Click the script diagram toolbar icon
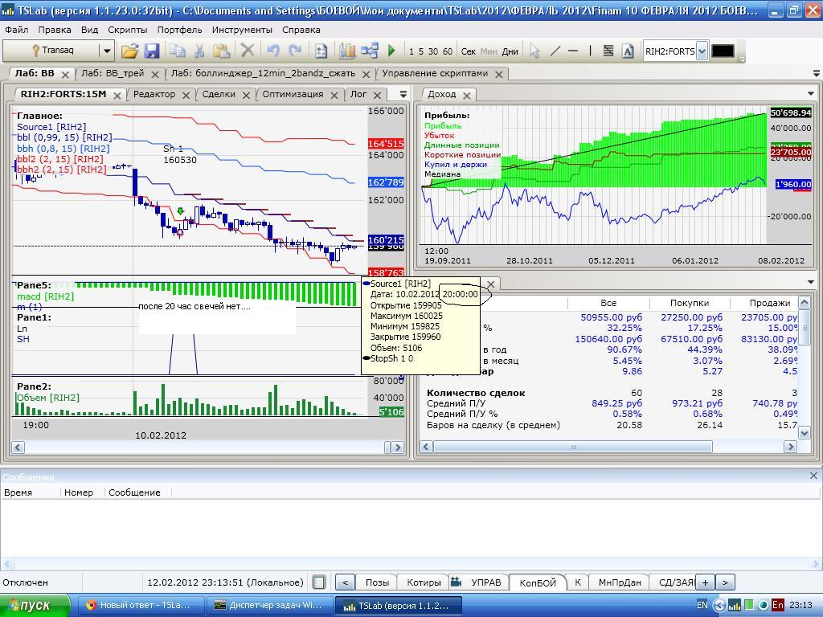 tap(370, 51)
